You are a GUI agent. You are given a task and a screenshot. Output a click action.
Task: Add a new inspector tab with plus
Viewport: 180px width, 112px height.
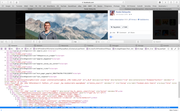point(179,46)
